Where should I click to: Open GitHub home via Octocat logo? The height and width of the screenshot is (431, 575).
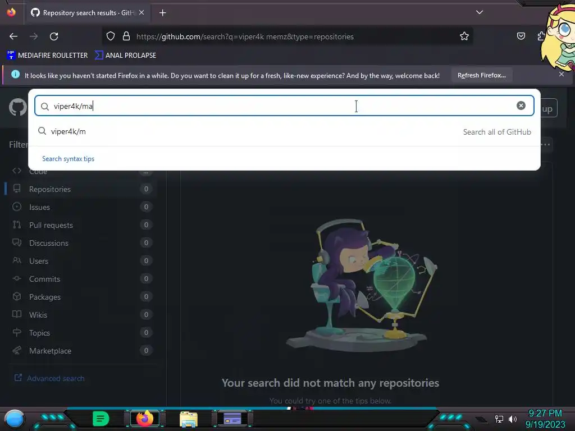tap(17, 108)
